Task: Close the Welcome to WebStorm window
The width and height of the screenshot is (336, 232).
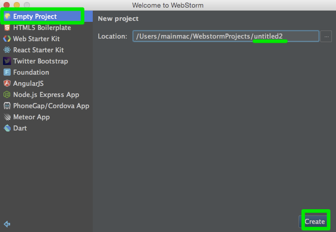Action: point(7,5)
